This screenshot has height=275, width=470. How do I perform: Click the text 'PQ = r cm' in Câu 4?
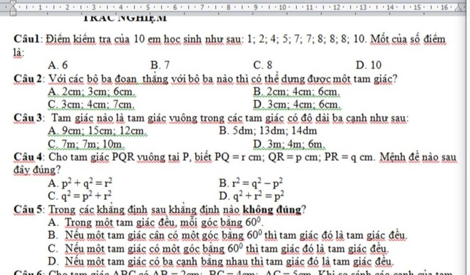click(239, 157)
